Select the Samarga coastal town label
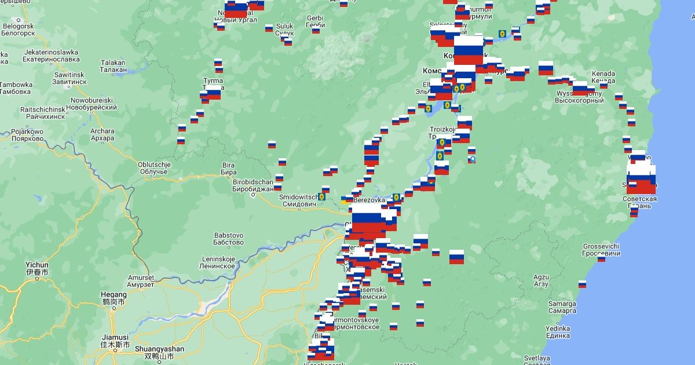The image size is (695, 365). [562, 307]
